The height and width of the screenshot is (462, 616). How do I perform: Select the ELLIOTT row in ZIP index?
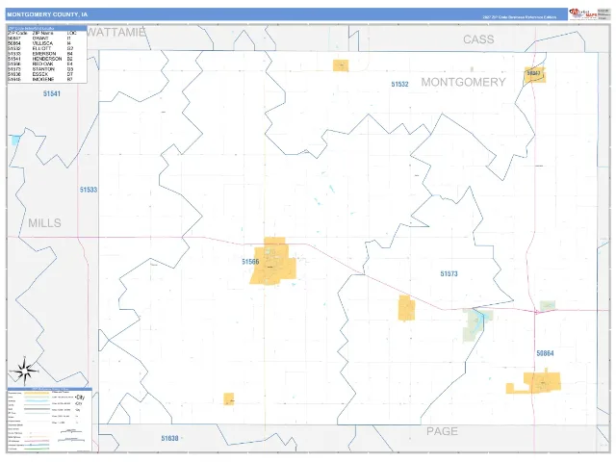[x=40, y=48]
